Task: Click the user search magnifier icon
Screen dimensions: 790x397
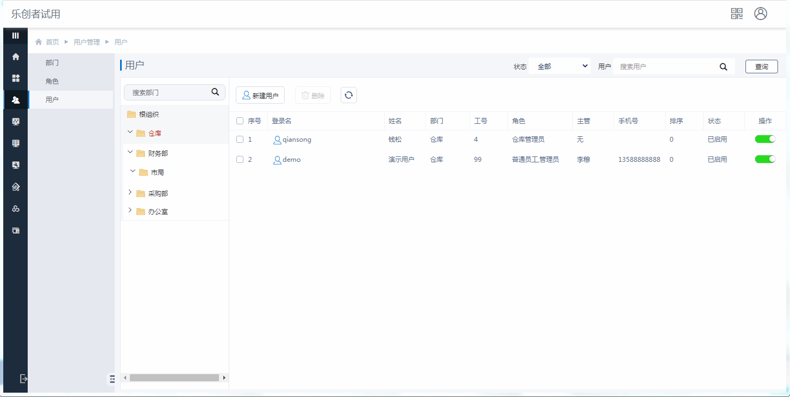Action: tap(723, 66)
